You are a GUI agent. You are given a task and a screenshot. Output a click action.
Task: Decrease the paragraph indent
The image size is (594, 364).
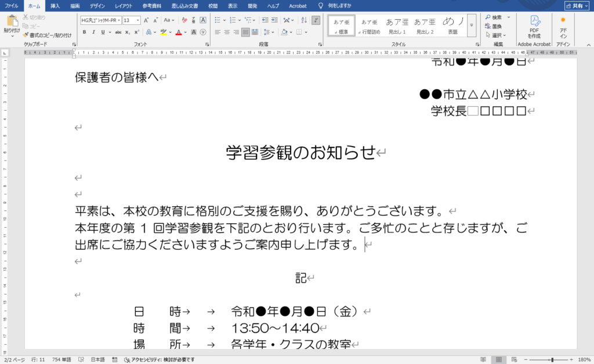[265, 20]
